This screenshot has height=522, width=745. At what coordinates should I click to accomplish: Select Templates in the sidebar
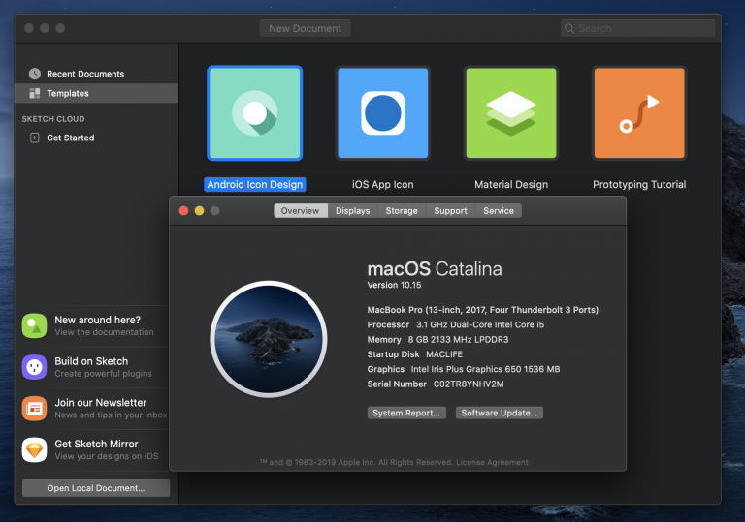(x=96, y=93)
